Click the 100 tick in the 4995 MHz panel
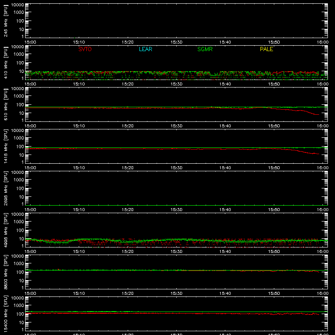 20,230
